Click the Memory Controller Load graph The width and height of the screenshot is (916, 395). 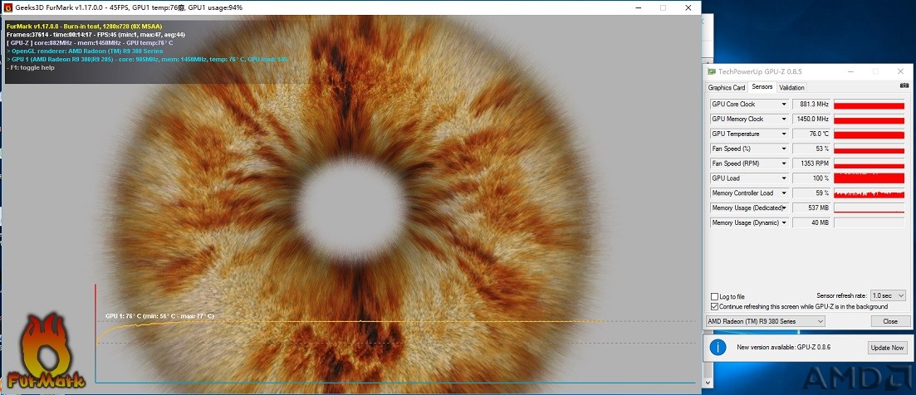(869, 193)
